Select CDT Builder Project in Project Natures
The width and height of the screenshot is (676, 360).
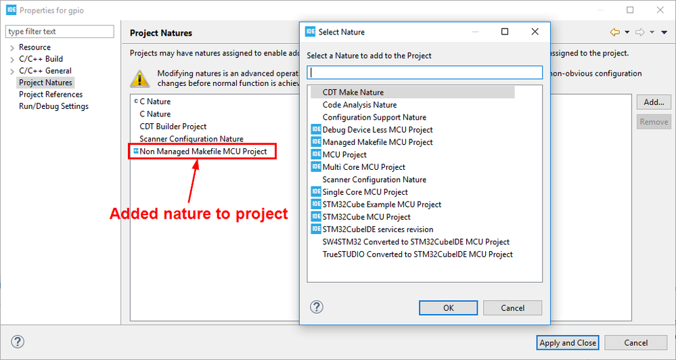pyautogui.click(x=173, y=127)
